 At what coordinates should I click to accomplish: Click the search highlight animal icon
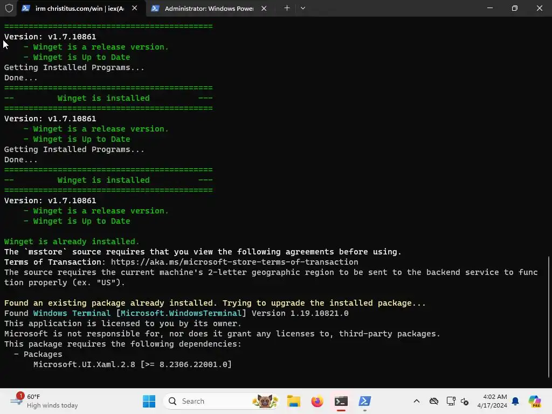point(265,401)
